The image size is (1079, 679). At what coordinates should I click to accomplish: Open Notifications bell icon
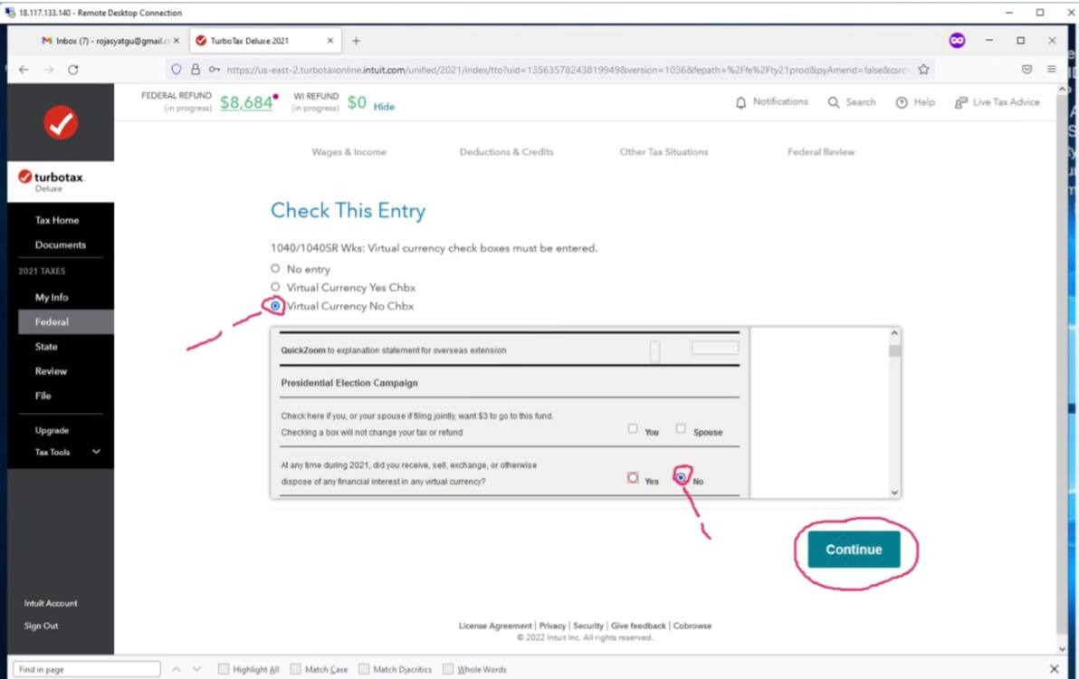click(x=740, y=102)
